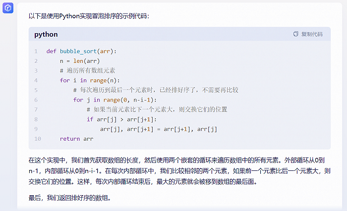Viewport: 347px width, 211px height.
Task: Click the comment about 交换它们的位置
Action: tap(157, 109)
